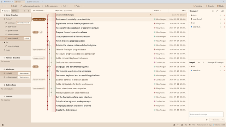Image resolution: width=226 pixels, height=127 pixels.
Task: Open the Pull options dropdown arrow
Action: pyautogui.click(x=70, y=6)
